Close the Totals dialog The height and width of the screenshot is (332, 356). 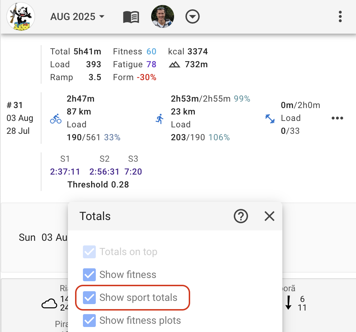269,216
